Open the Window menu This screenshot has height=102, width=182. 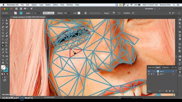coord(70,5)
